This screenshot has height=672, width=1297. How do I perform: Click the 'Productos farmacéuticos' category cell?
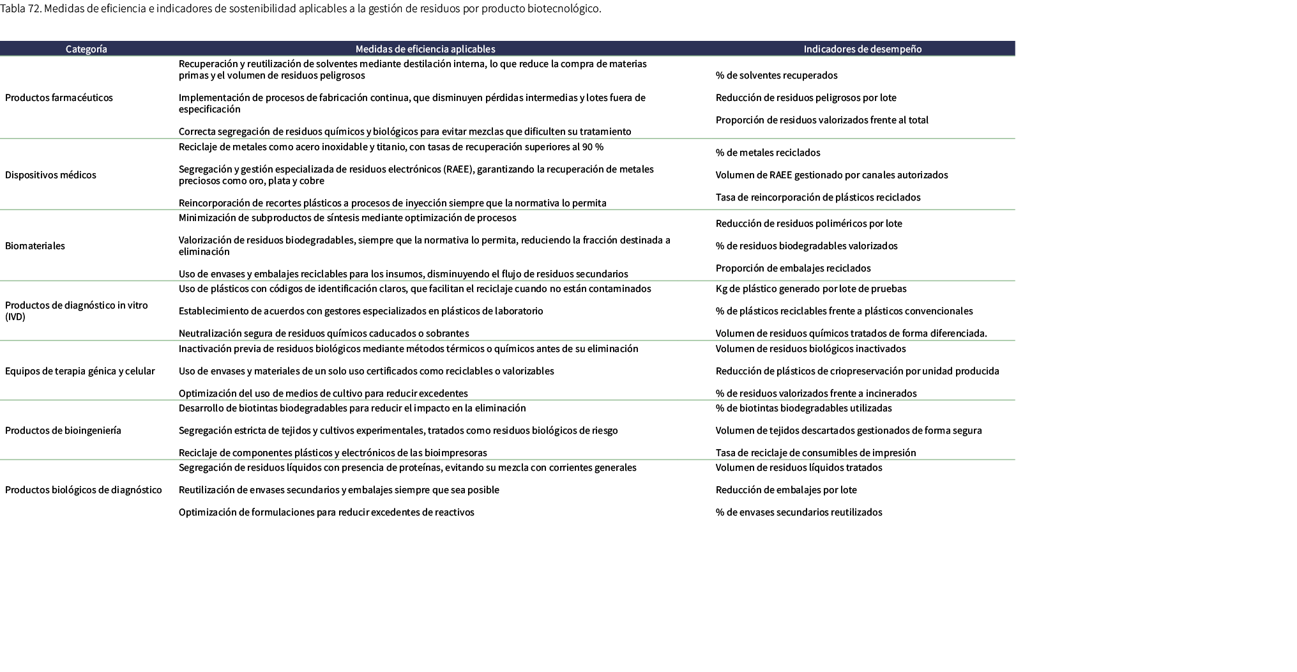(x=59, y=98)
